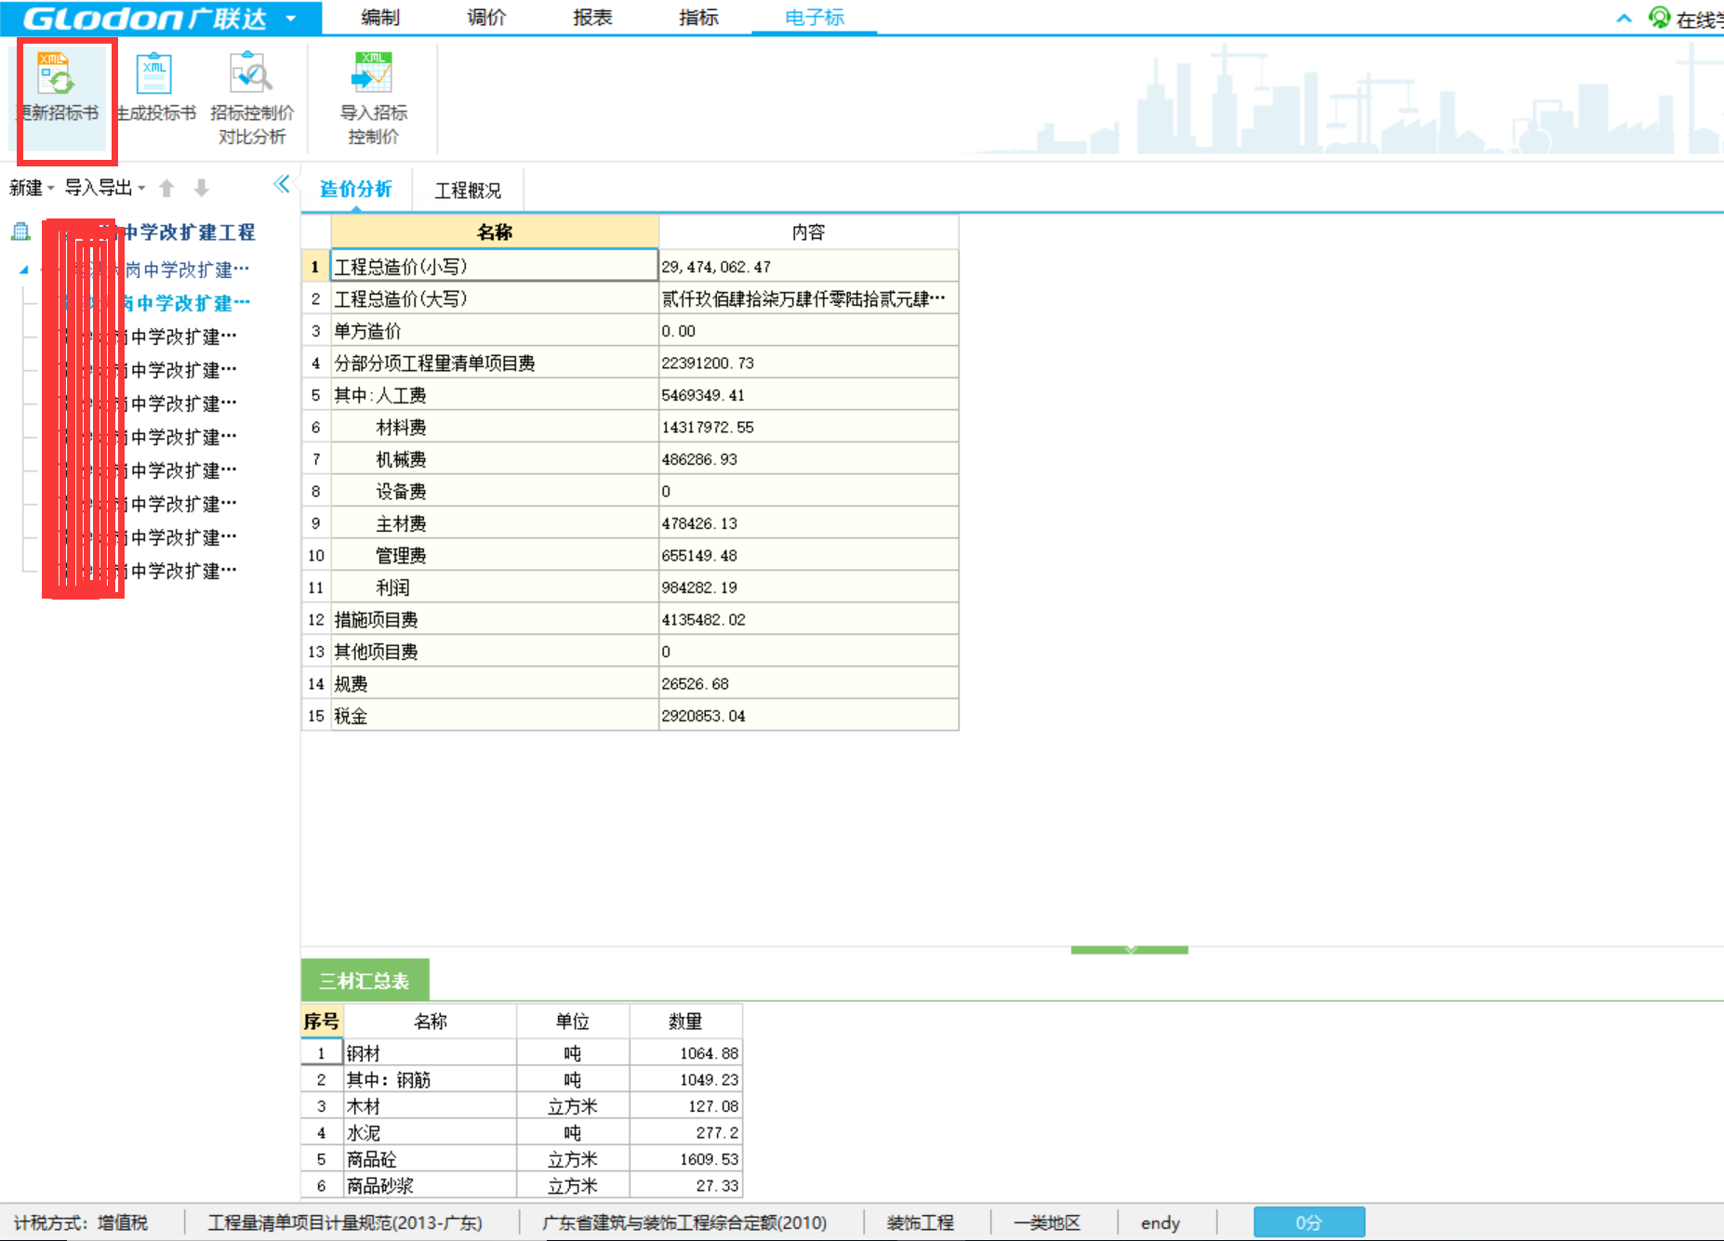Select the 三材汇总表 tab

click(365, 981)
